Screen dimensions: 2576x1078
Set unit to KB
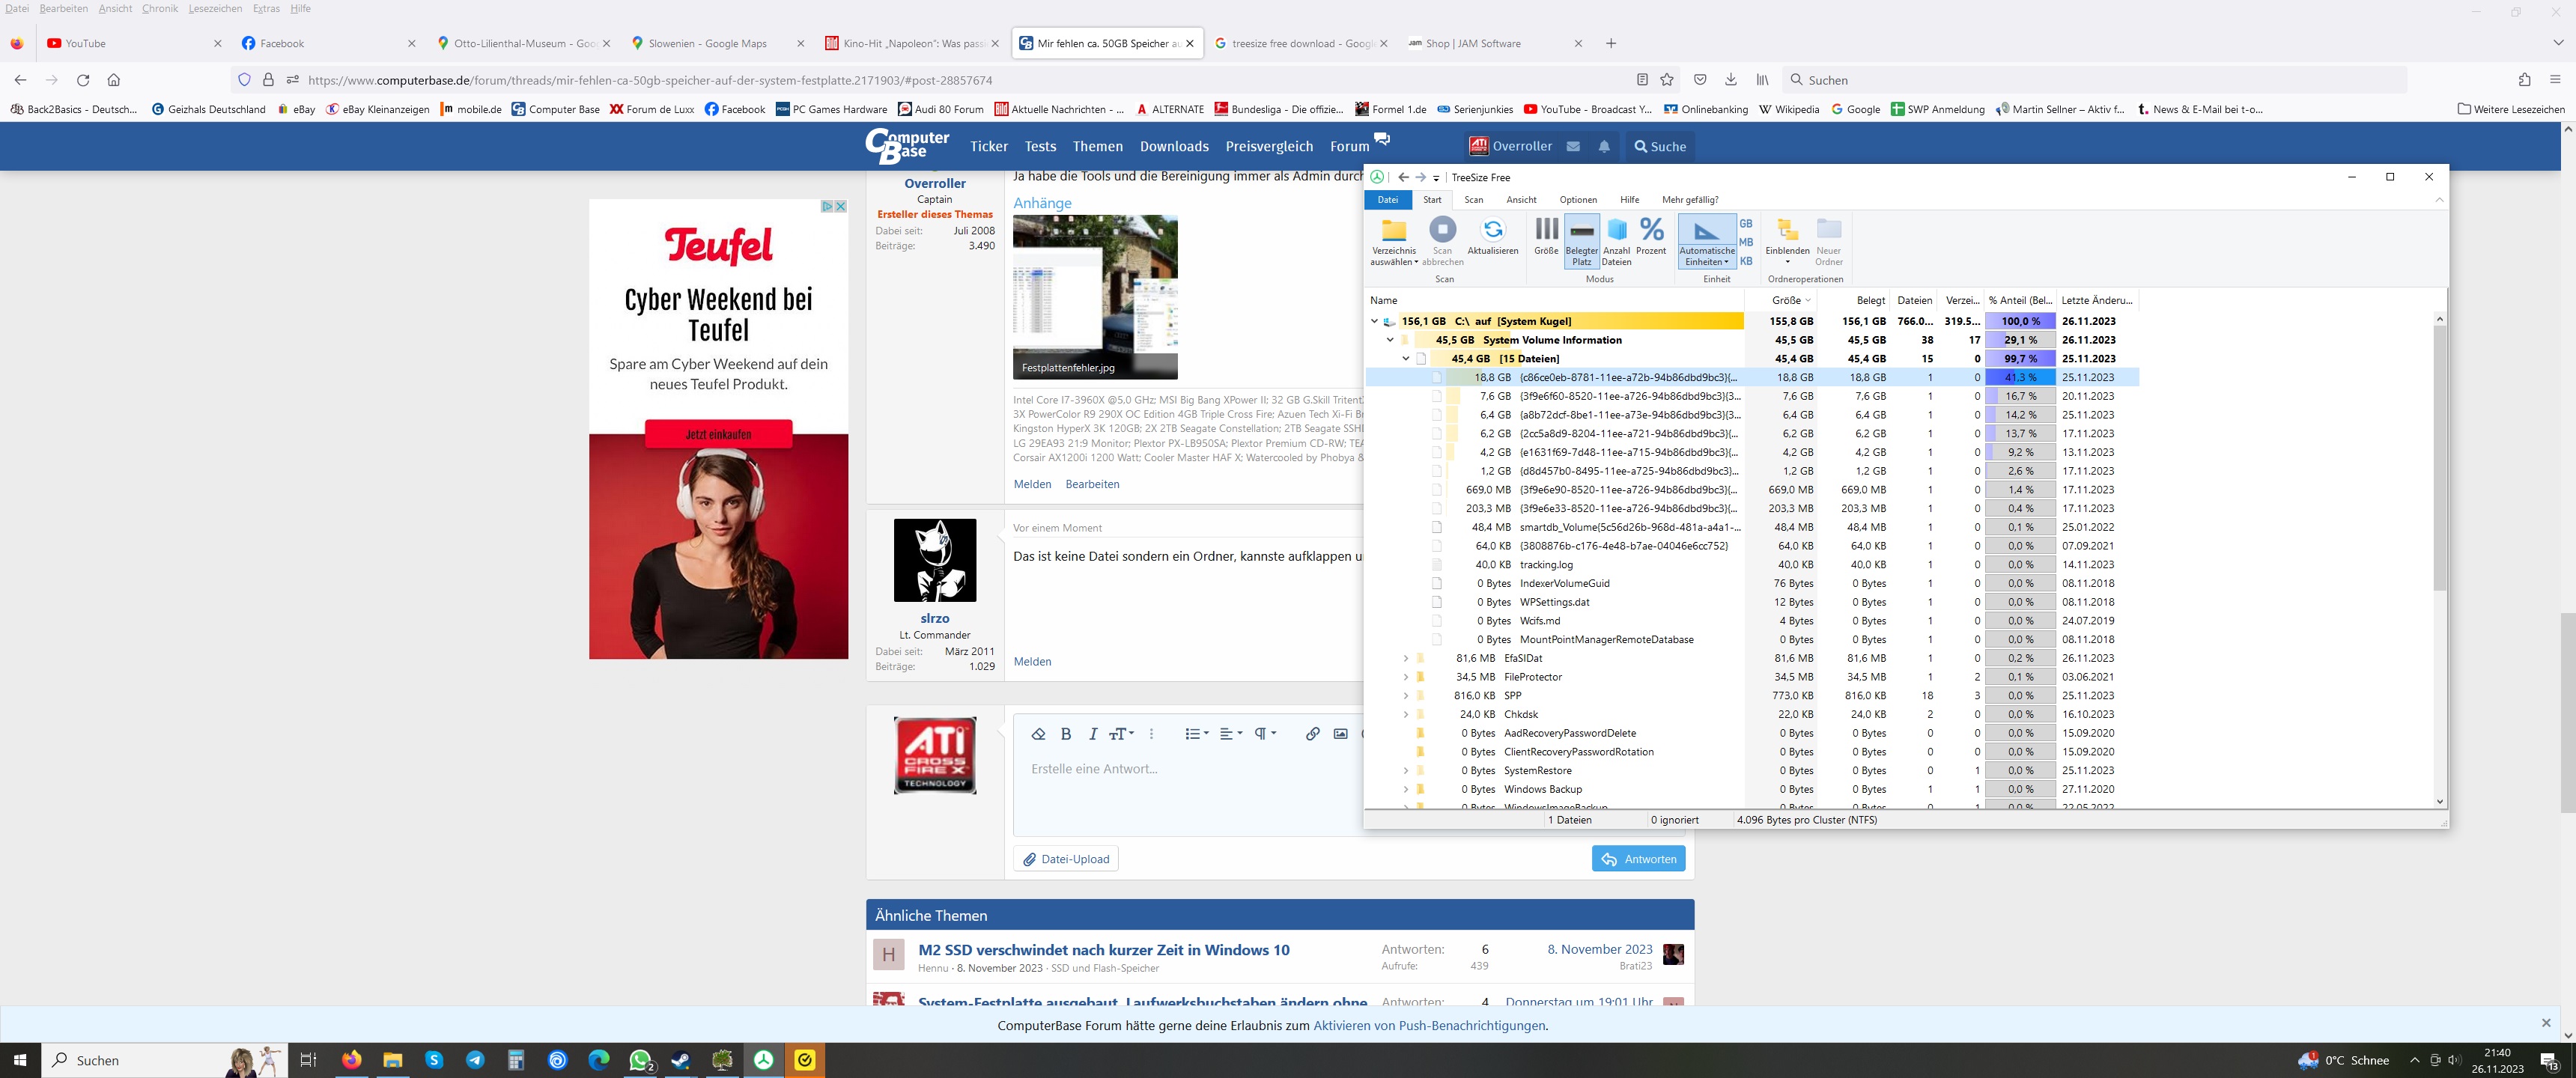pos(1746,261)
